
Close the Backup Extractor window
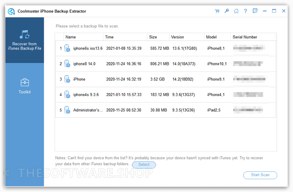(283, 11)
